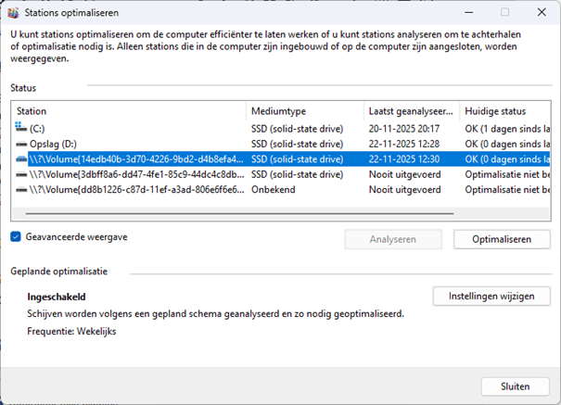Click date 20-11-2025 20:17
Viewport: 561px width, 405px height.
[404, 129]
